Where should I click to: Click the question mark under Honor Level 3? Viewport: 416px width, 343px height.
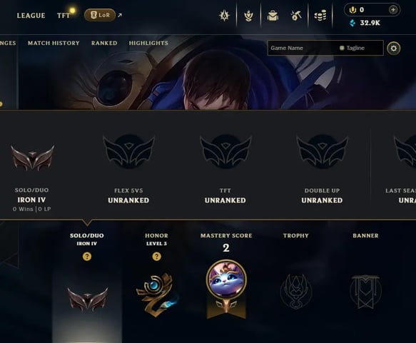(156, 256)
